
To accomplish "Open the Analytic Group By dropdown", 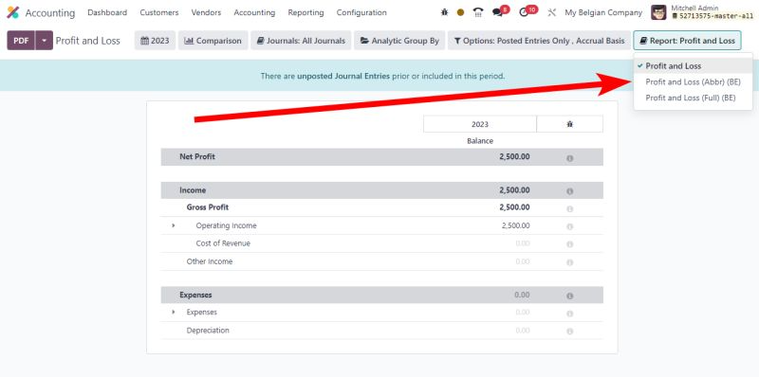I will coord(399,41).
